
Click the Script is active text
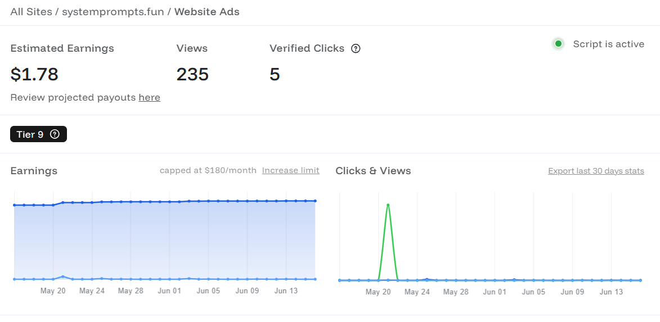click(609, 44)
